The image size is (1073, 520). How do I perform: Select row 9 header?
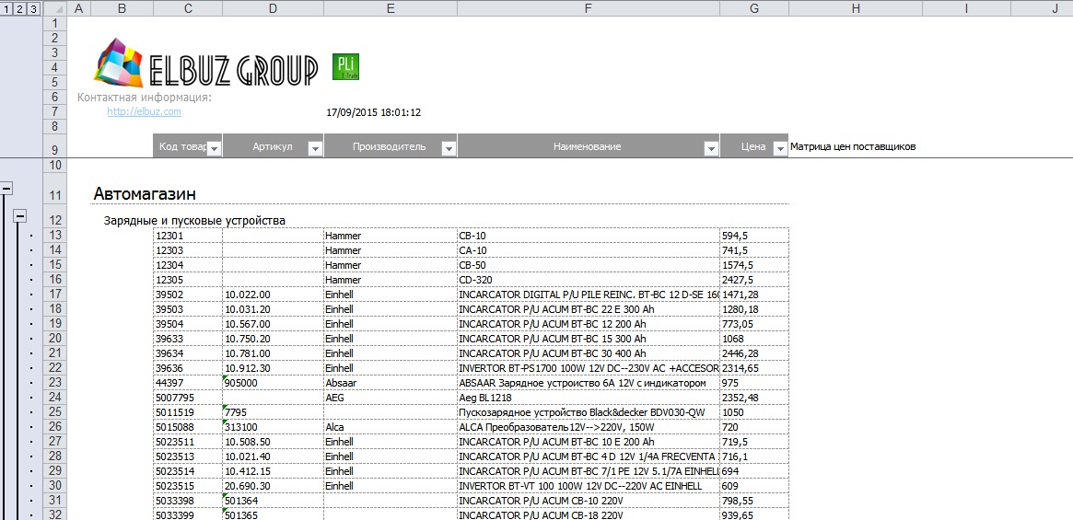55,145
